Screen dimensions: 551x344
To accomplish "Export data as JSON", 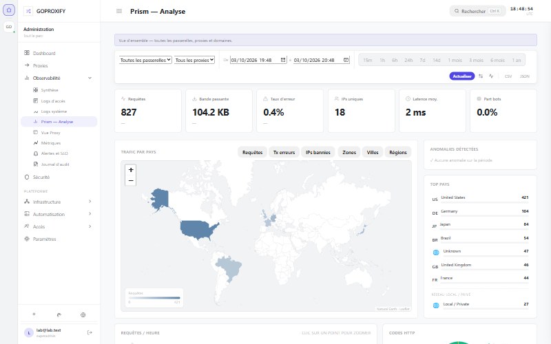I will 524,76.
